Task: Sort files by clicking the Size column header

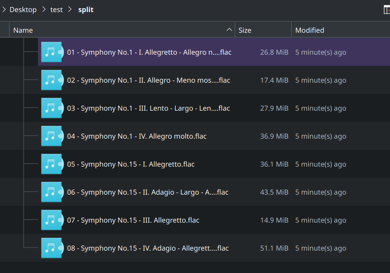Action: click(x=244, y=30)
